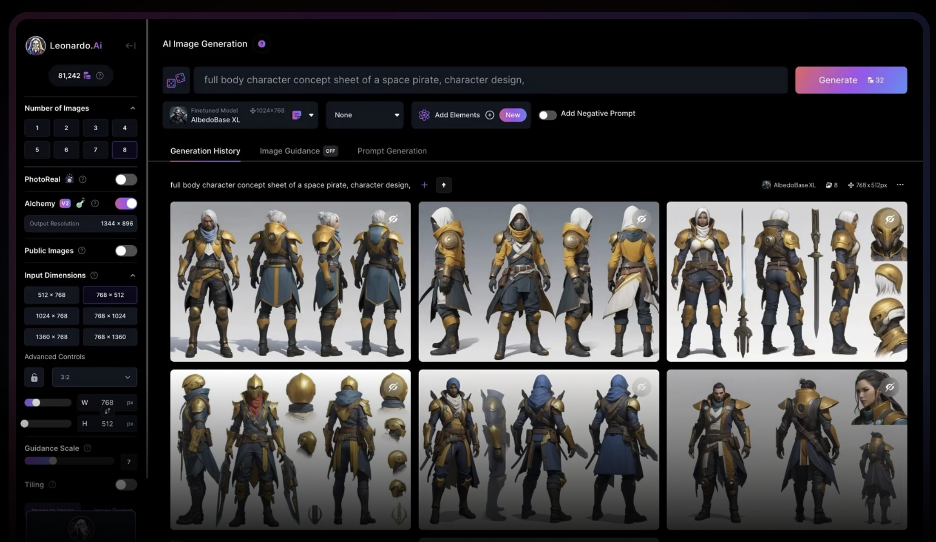Hide the first generated image with the eye icon
Screen dimensions: 936x542
pos(393,219)
